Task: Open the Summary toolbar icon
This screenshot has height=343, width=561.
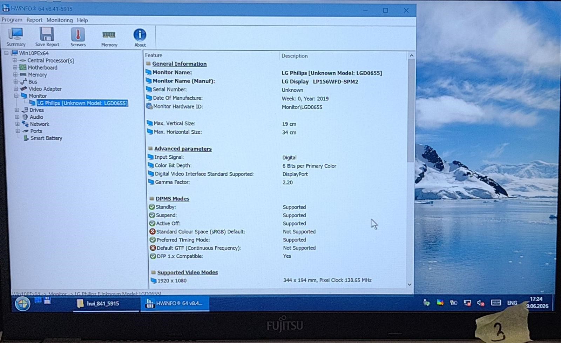Action: (x=16, y=37)
